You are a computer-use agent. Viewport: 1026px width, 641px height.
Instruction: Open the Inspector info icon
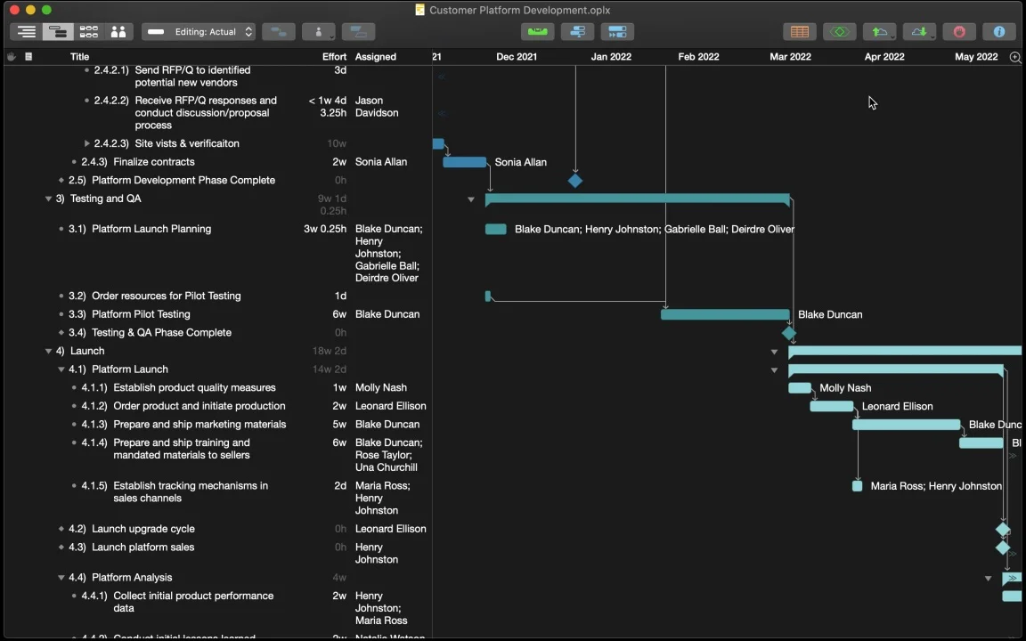999,31
